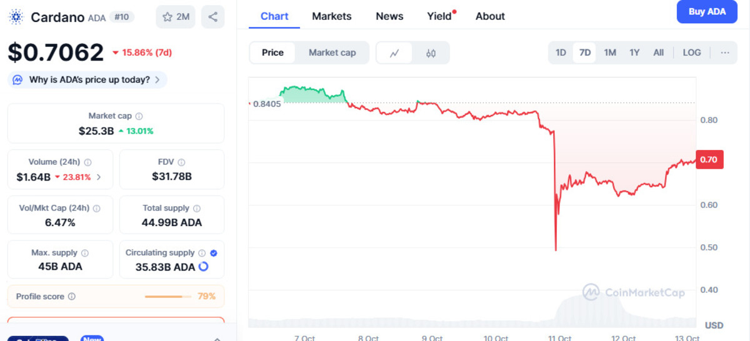The height and width of the screenshot is (341, 750).
Task: Click the share icon next to Cardano
Action: tap(213, 17)
